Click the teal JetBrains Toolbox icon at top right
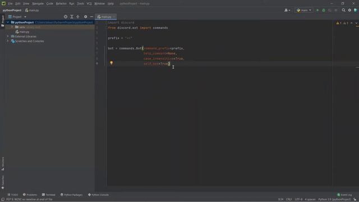This screenshot has width=359, height=202. 356,10
